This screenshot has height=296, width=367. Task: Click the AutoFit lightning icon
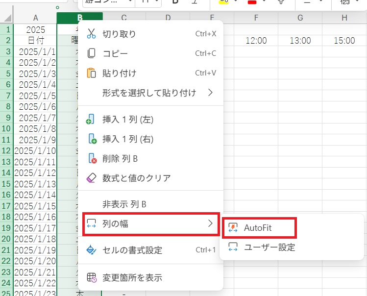point(233,227)
